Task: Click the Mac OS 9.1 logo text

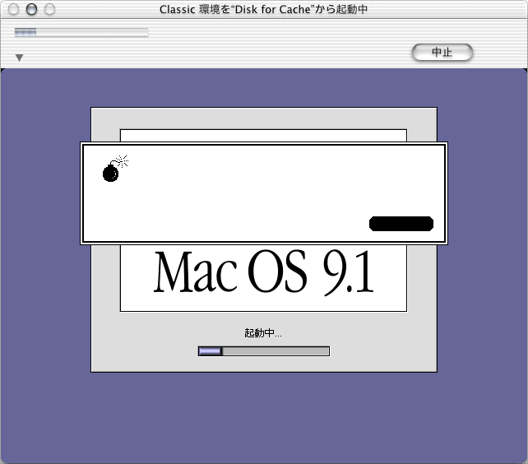Action: 264,272
